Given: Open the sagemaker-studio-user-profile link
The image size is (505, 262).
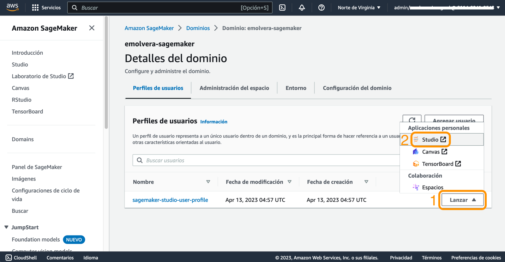Looking at the screenshot, I should (x=170, y=200).
